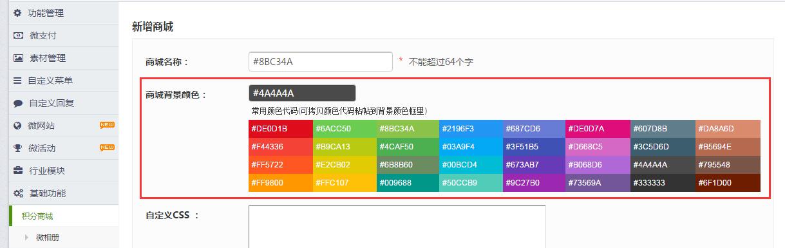Click the NEW badge next to 微活动
This screenshot has height=248, width=785.
click(x=107, y=148)
